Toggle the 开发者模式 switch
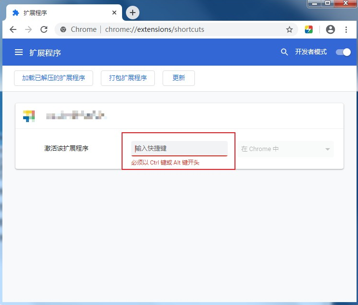 [x=343, y=52]
